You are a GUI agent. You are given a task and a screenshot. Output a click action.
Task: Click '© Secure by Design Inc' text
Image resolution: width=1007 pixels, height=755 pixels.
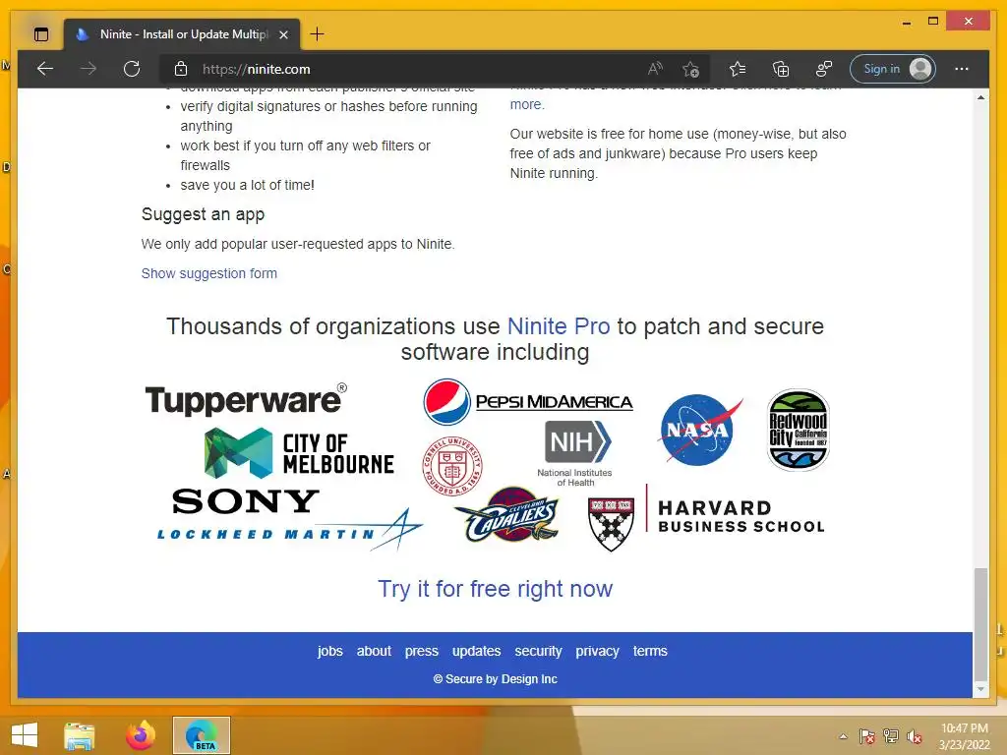click(496, 679)
